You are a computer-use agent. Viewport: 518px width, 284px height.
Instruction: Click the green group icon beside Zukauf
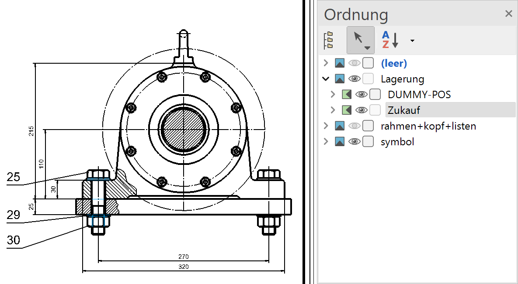346,110
